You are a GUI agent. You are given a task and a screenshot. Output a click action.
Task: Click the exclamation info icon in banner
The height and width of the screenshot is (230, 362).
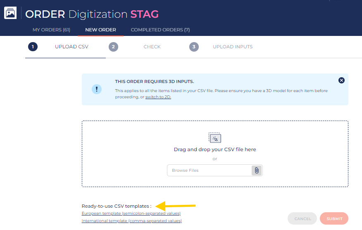[x=96, y=89]
